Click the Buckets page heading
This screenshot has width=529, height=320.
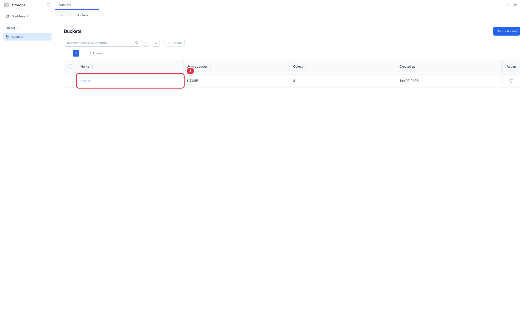point(72,31)
